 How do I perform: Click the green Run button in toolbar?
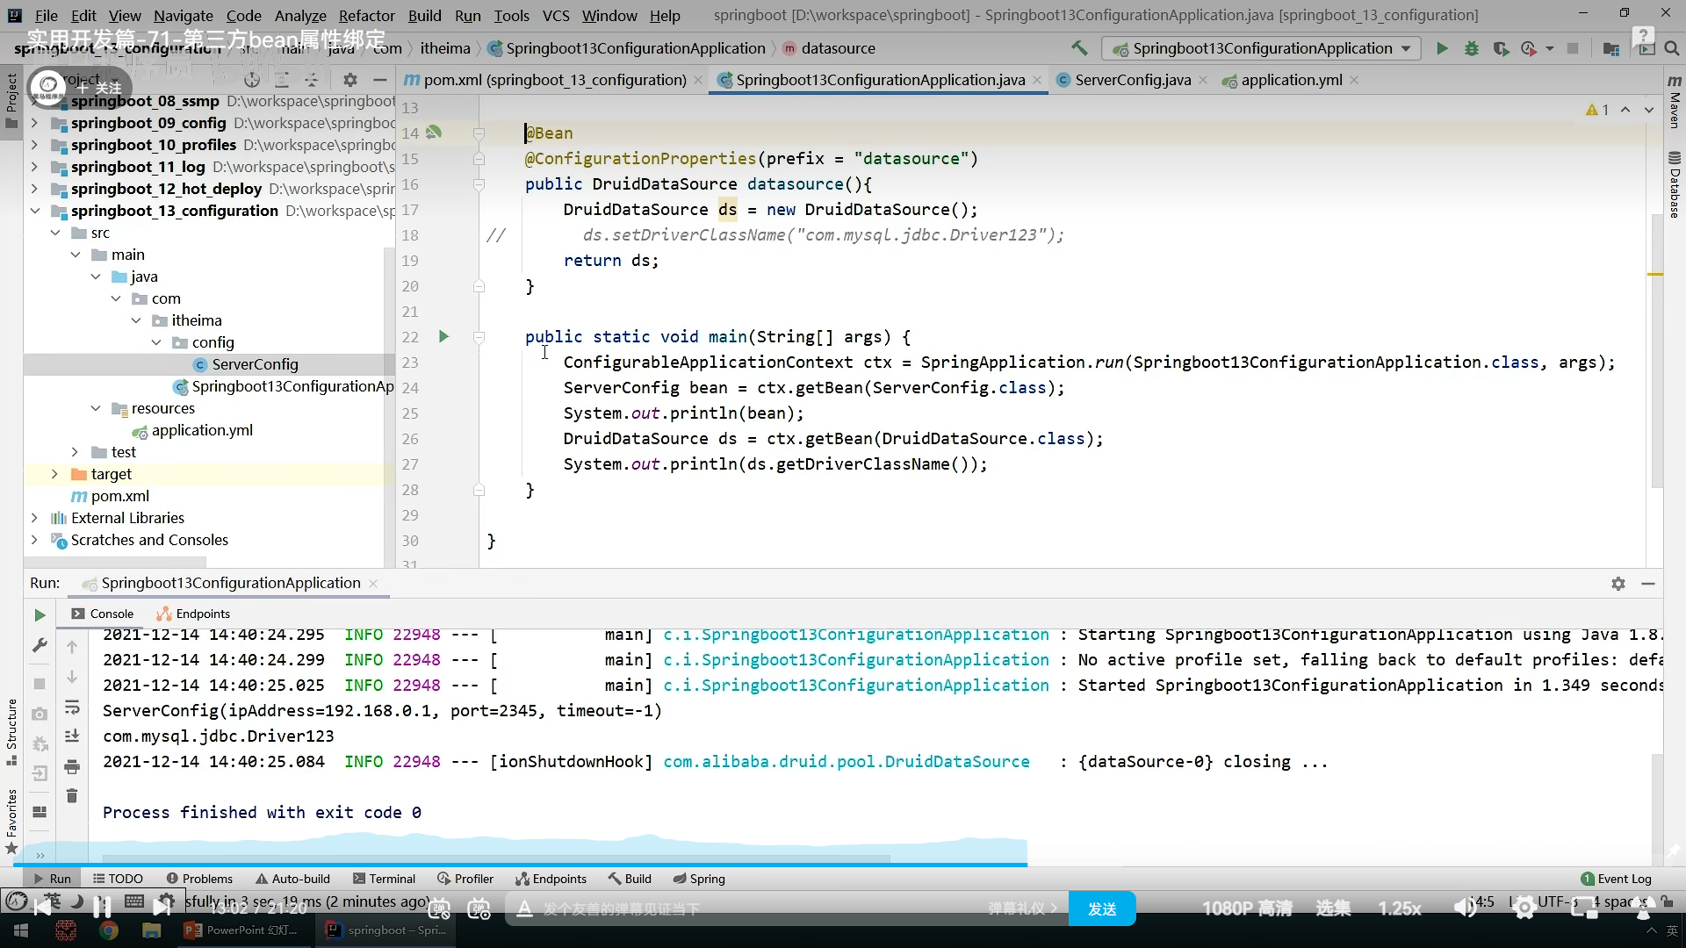coord(1441,48)
